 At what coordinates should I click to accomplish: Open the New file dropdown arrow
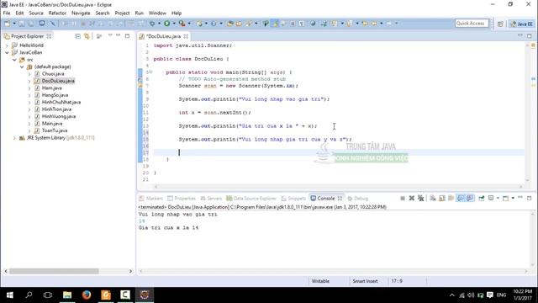(14, 24)
